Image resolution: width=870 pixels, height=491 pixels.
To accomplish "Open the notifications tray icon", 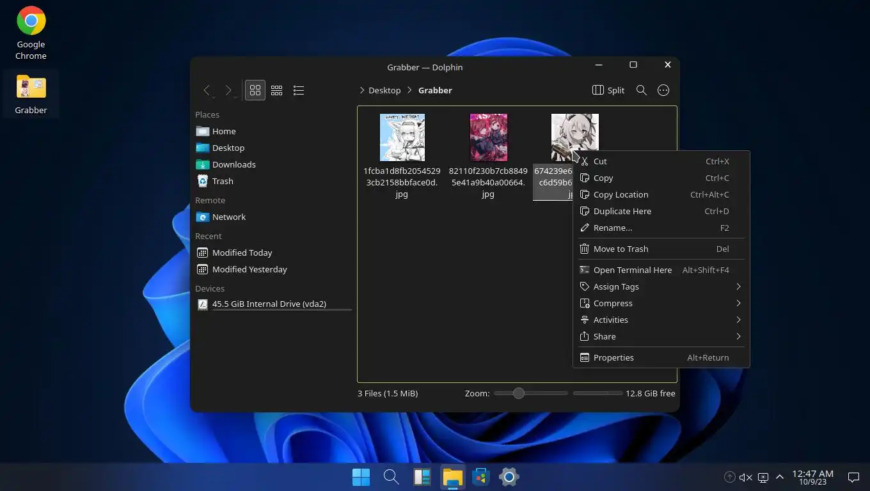I will click(853, 477).
